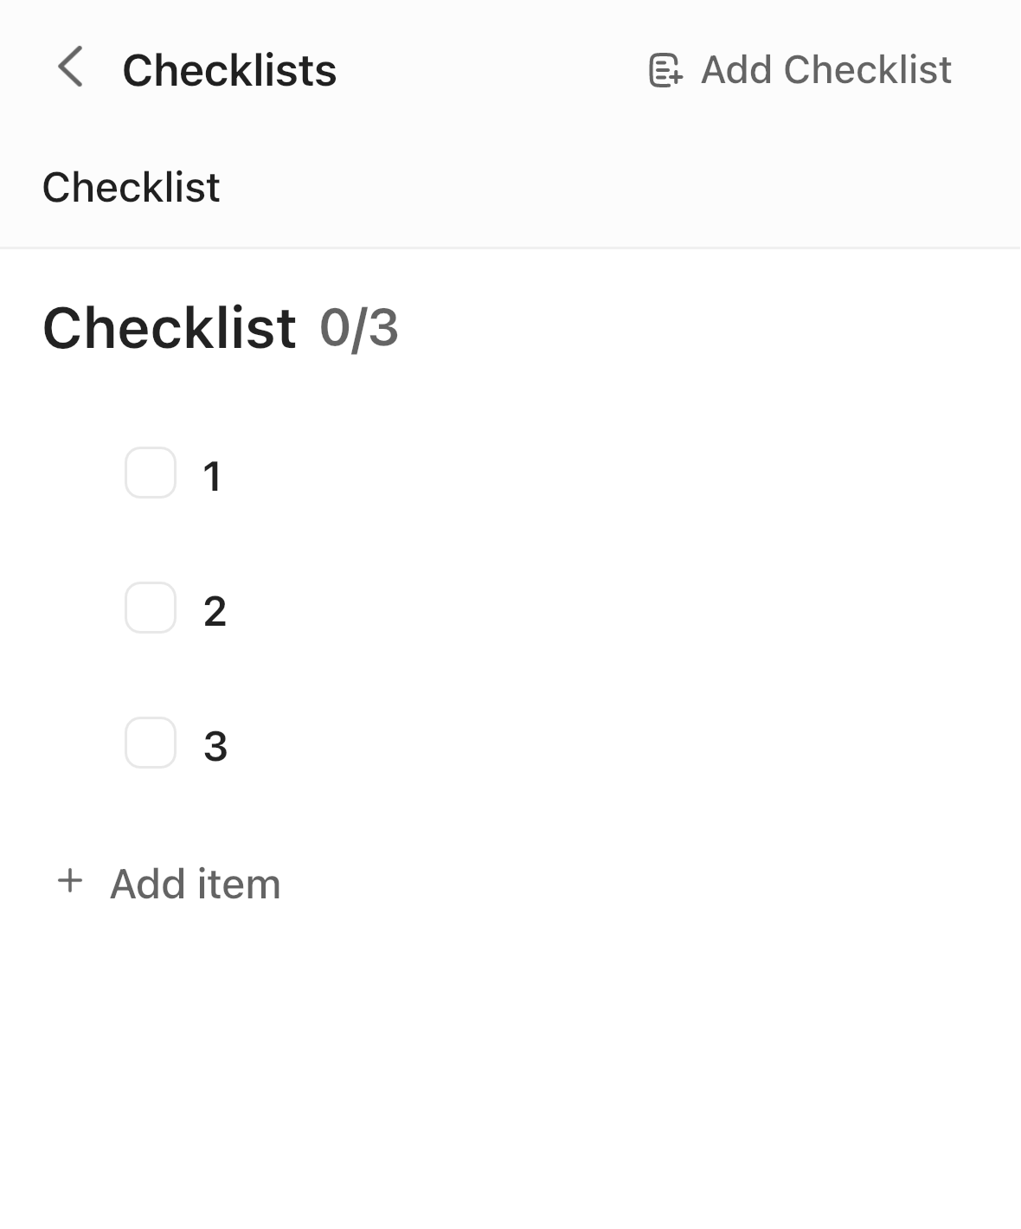Click the label for item 1
Viewport: 1021px width, 1229px height.
[x=213, y=474]
